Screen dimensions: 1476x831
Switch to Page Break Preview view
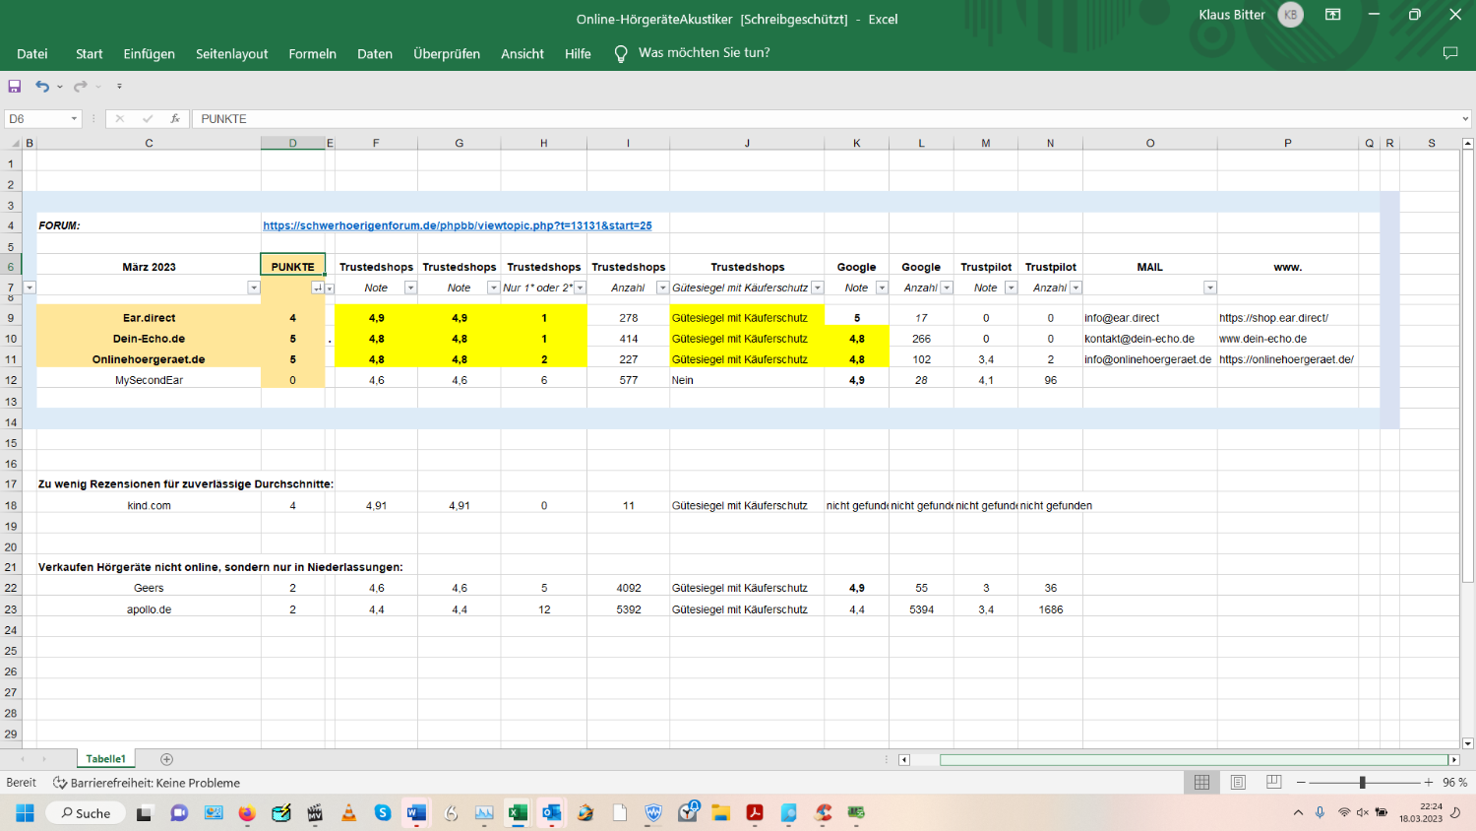pyautogui.click(x=1273, y=782)
